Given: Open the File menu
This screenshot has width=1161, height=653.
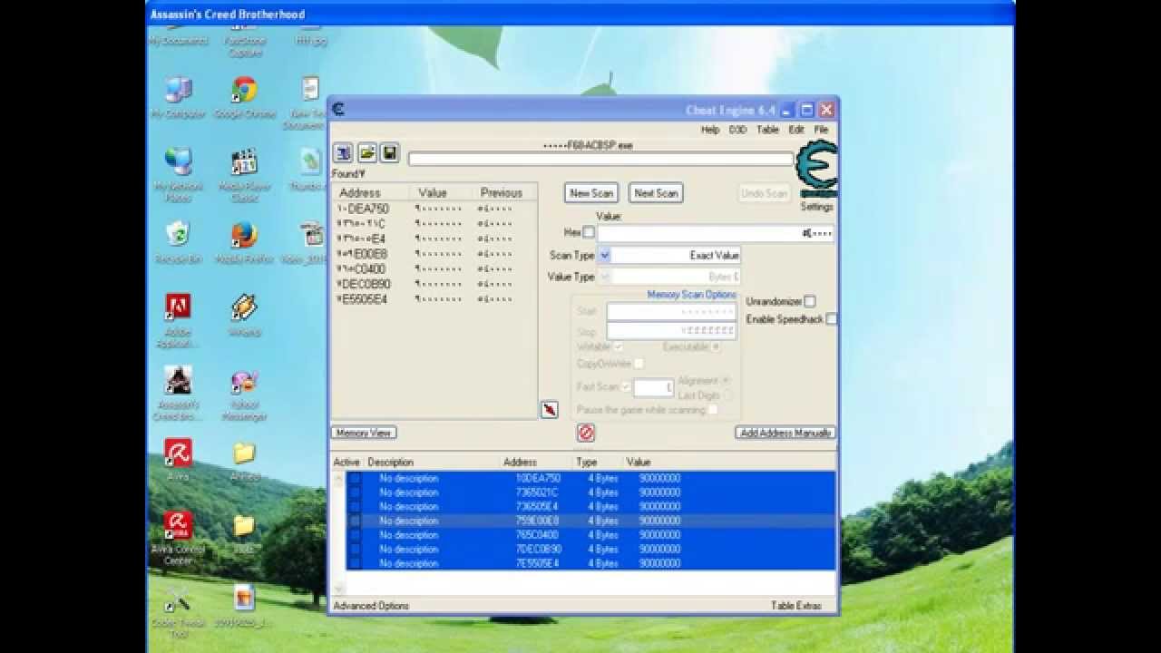Looking at the screenshot, I should [821, 130].
